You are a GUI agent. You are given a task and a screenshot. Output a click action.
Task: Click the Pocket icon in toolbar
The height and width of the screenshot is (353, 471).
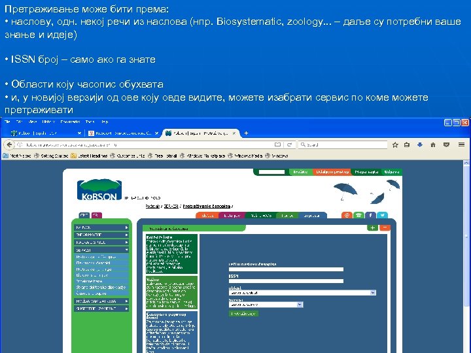tap(446, 145)
